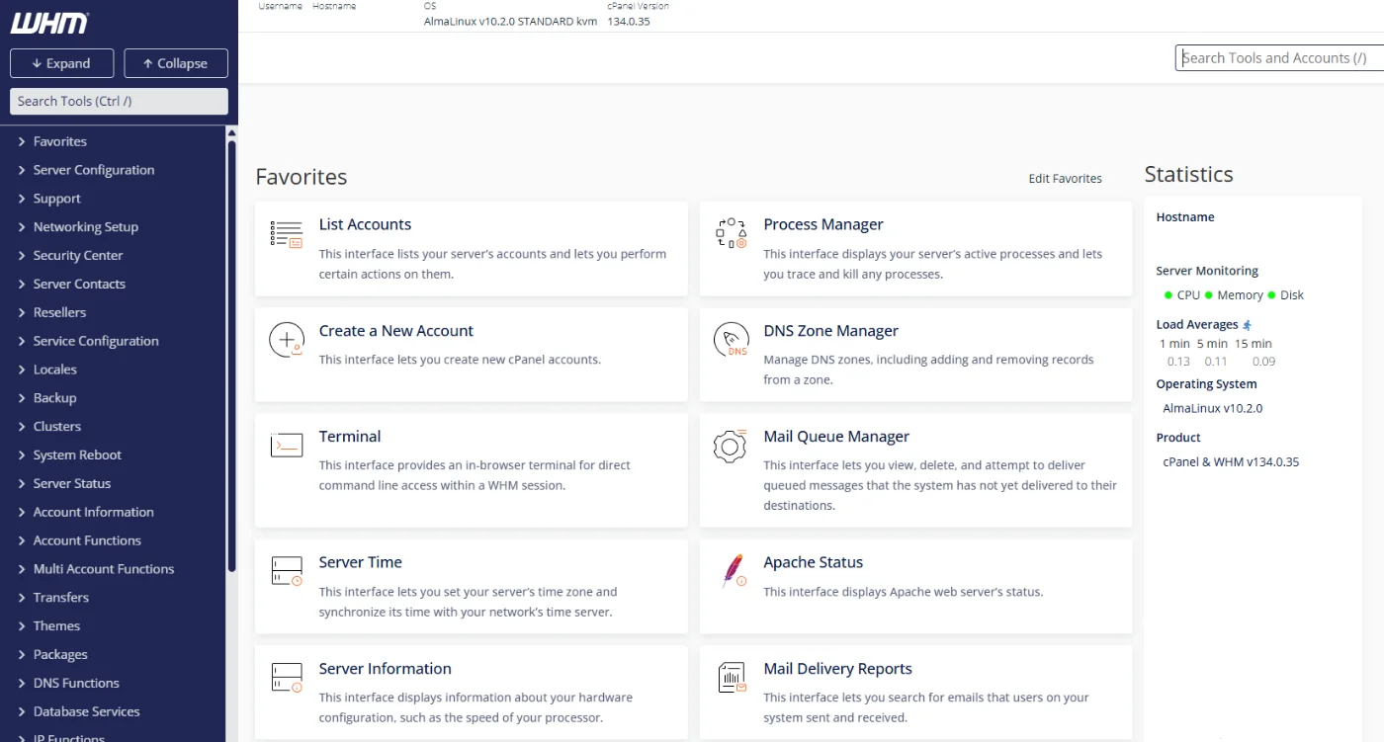Click the Collapse button
The height and width of the screenshot is (742, 1384).
pyautogui.click(x=176, y=63)
